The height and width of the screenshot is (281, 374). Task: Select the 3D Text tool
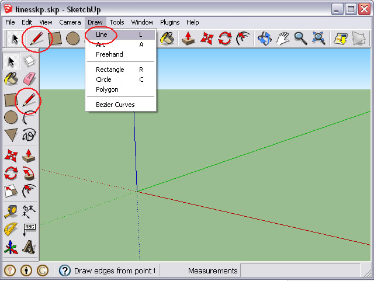29,247
